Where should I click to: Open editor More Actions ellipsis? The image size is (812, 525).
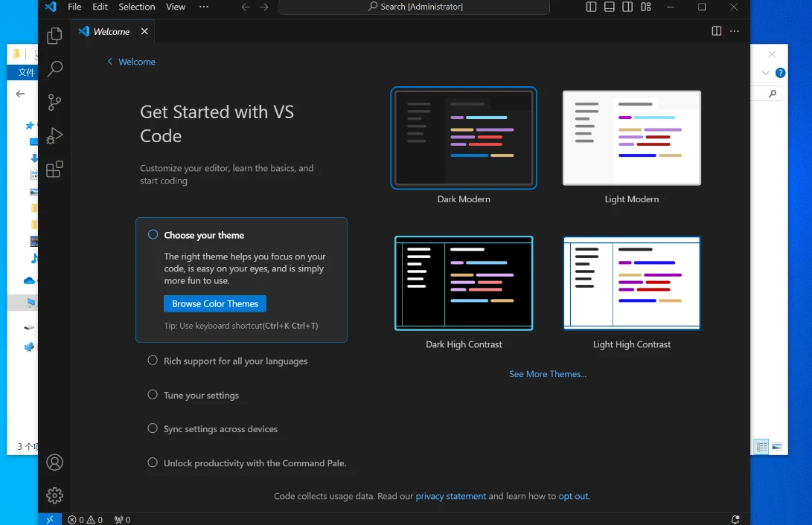coord(735,31)
